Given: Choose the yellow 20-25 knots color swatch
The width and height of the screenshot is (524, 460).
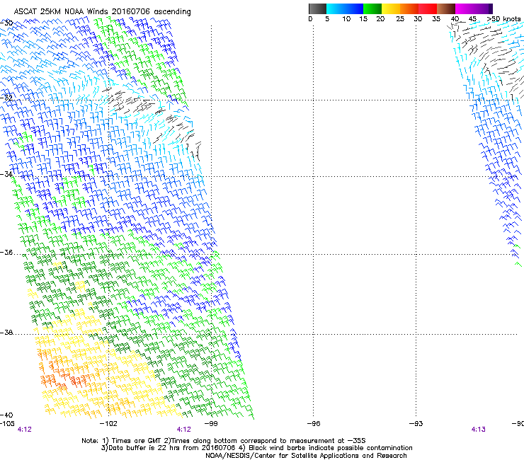Looking at the screenshot, I should pos(391,8).
